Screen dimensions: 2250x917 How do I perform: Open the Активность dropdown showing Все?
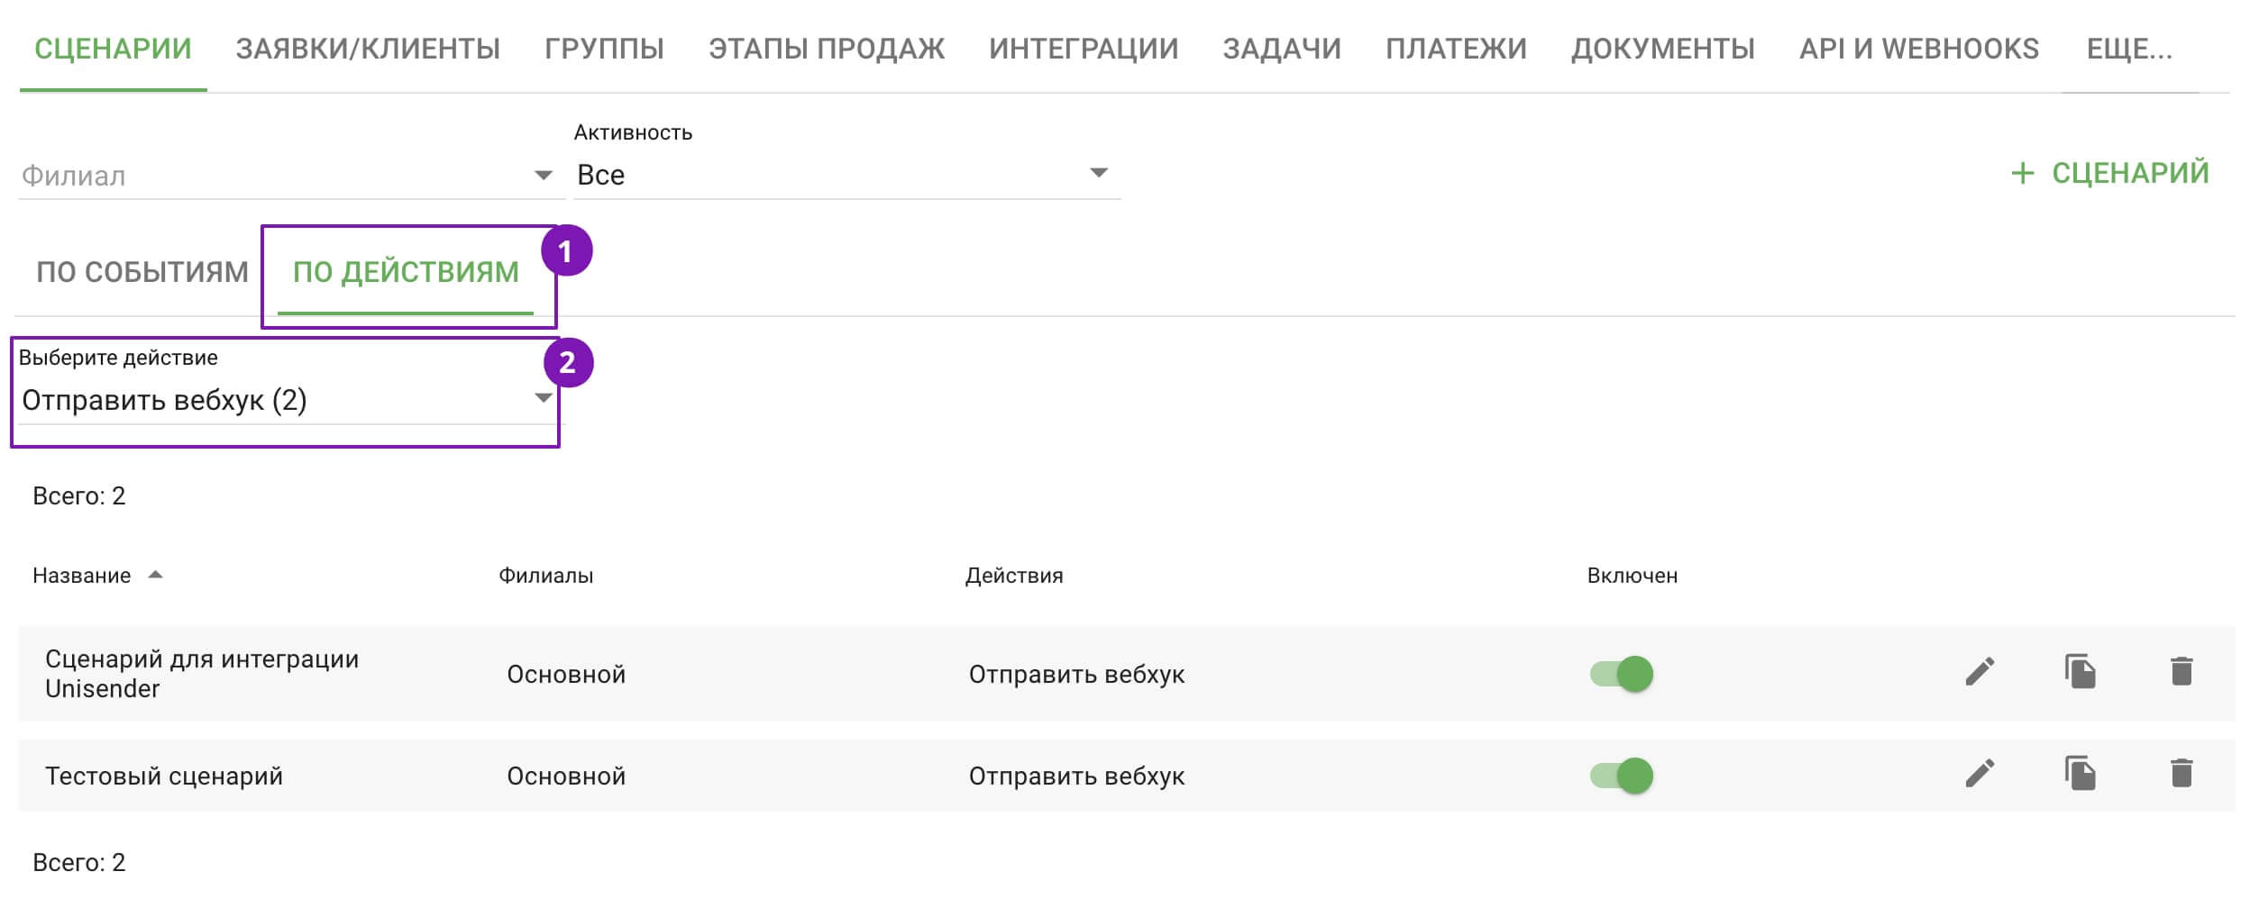pyautogui.click(x=846, y=174)
